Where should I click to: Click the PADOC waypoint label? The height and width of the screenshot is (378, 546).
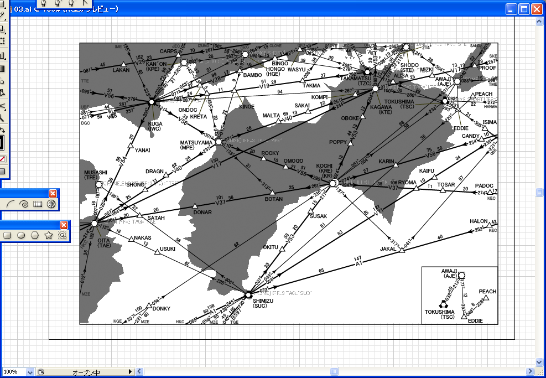[484, 186]
